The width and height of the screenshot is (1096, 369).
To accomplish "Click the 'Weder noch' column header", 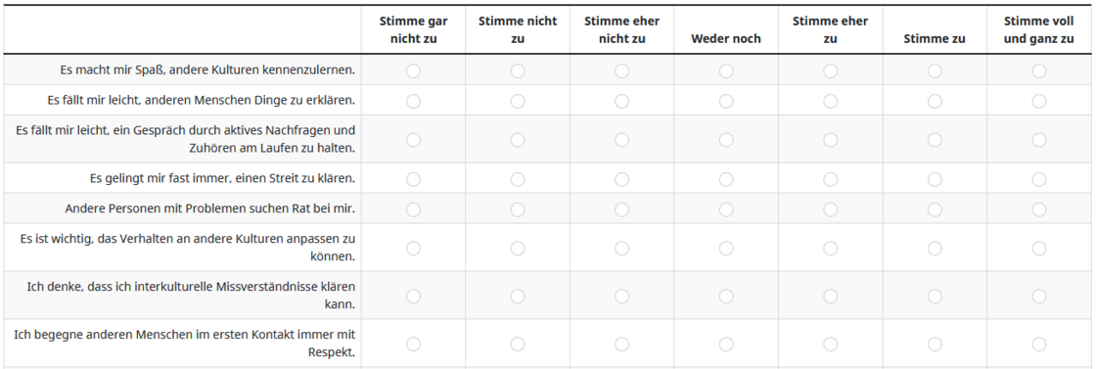I will tap(726, 39).
